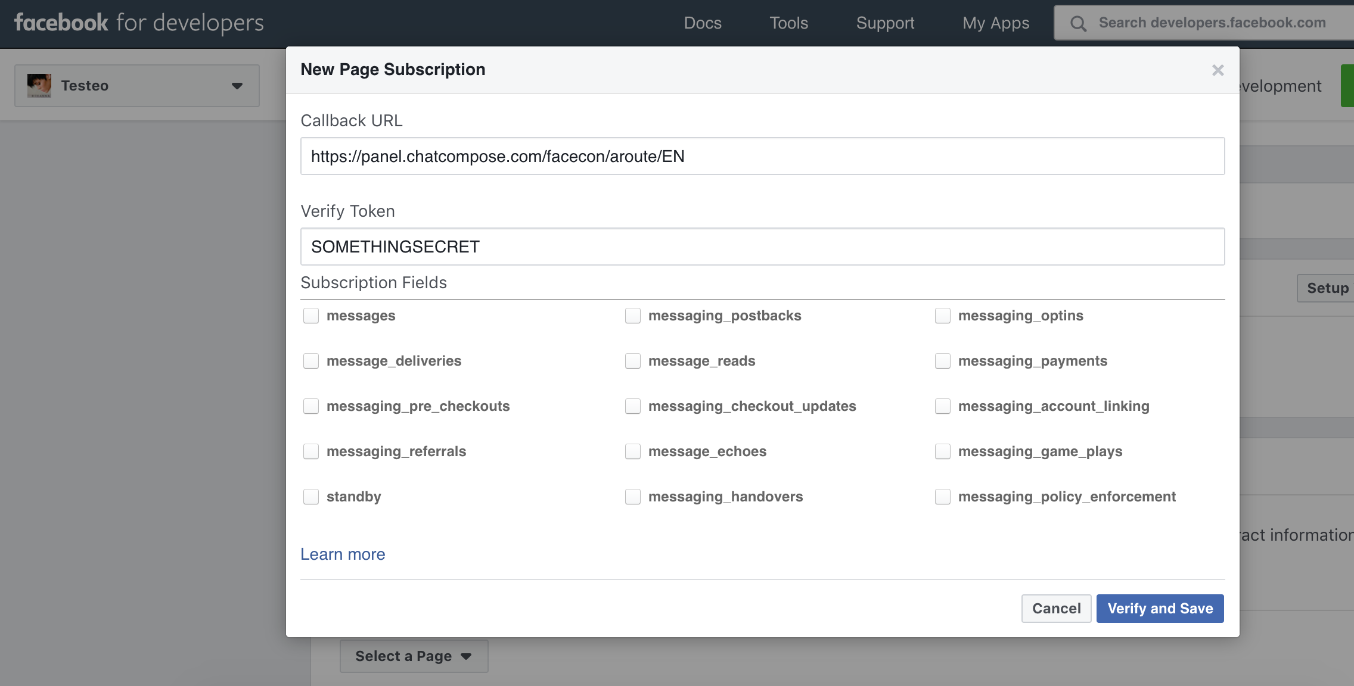This screenshot has width=1354, height=686.
Task: Open the Docs menu
Action: pyautogui.click(x=703, y=23)
